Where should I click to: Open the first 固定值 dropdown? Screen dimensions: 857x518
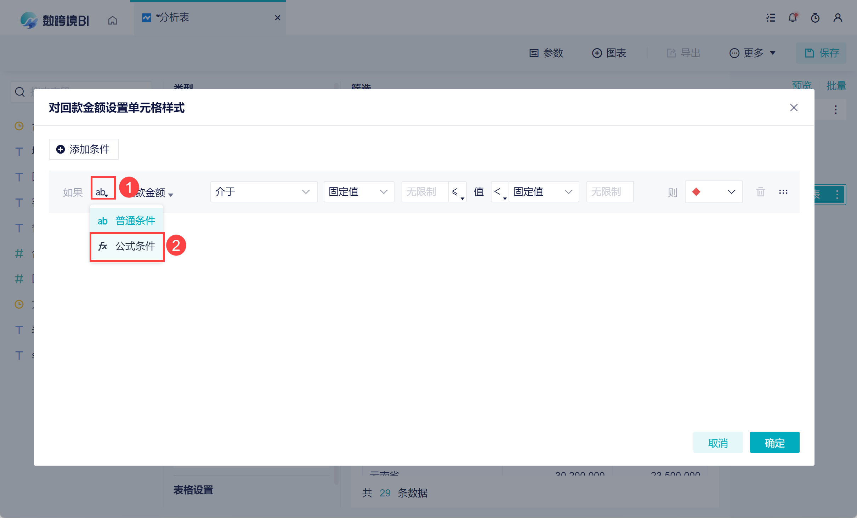tap(358, 192)
